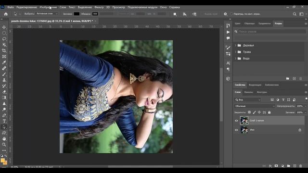Open the path arrangement icon in options bar

(x=194, y=14)
